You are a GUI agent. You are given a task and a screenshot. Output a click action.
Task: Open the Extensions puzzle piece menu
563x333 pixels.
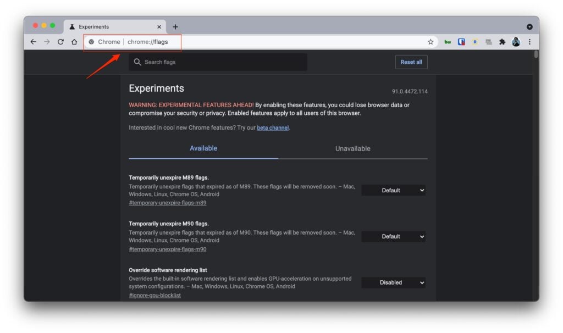coord(503,42)
